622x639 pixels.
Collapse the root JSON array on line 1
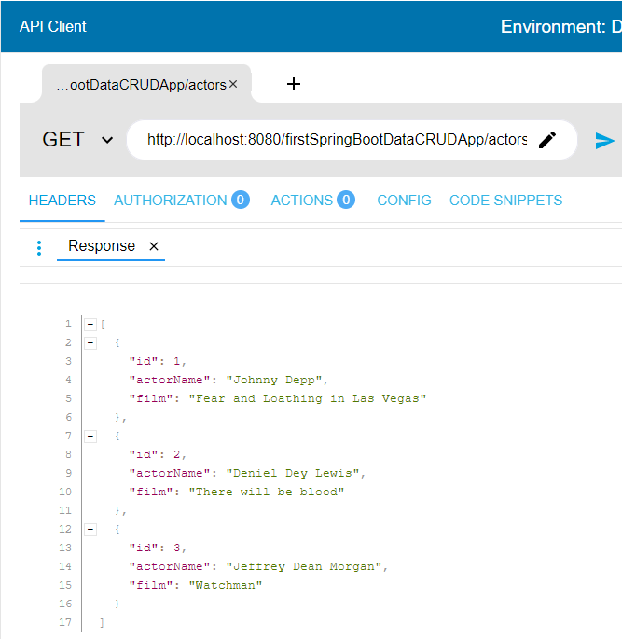coord(90,325)
